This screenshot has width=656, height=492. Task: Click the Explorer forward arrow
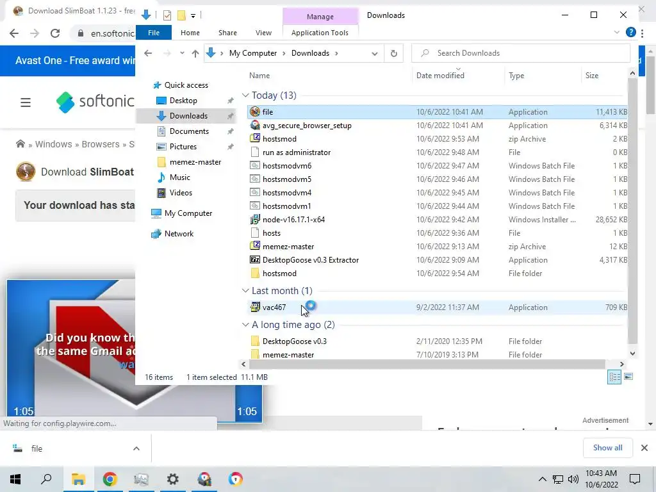(x=167, y=53)
